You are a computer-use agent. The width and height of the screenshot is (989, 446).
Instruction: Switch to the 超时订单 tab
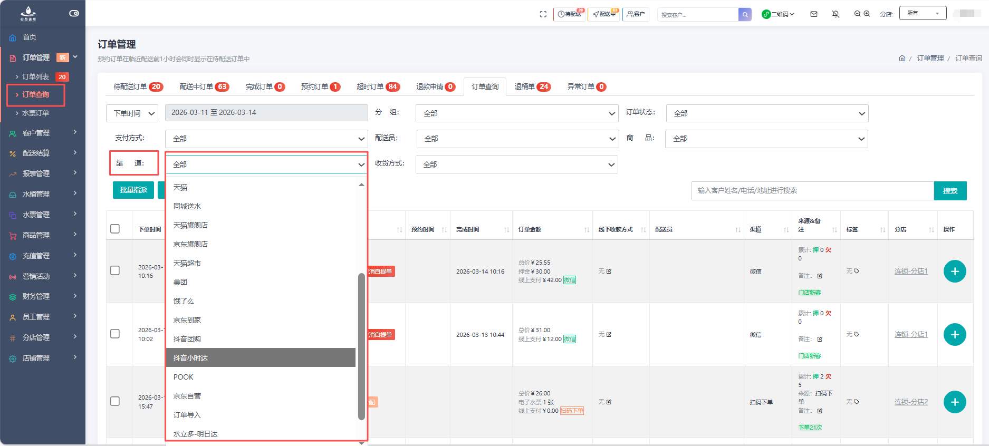378,86
